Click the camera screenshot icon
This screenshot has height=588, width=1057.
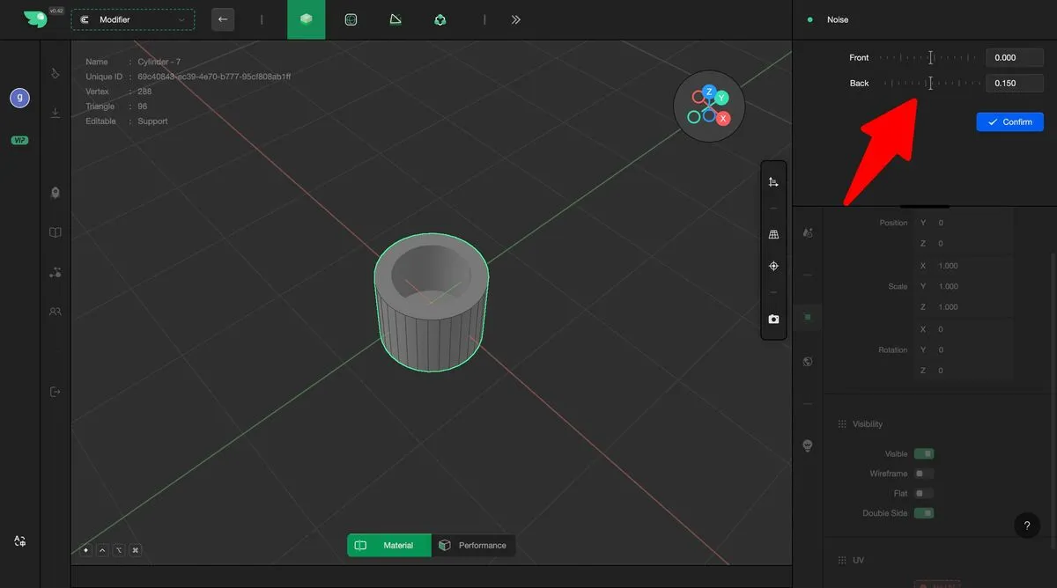coord(773,320)
